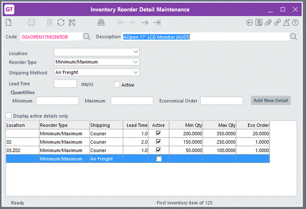Go to next record arrow icon
The image size is (306, 209).
[145, 23]
